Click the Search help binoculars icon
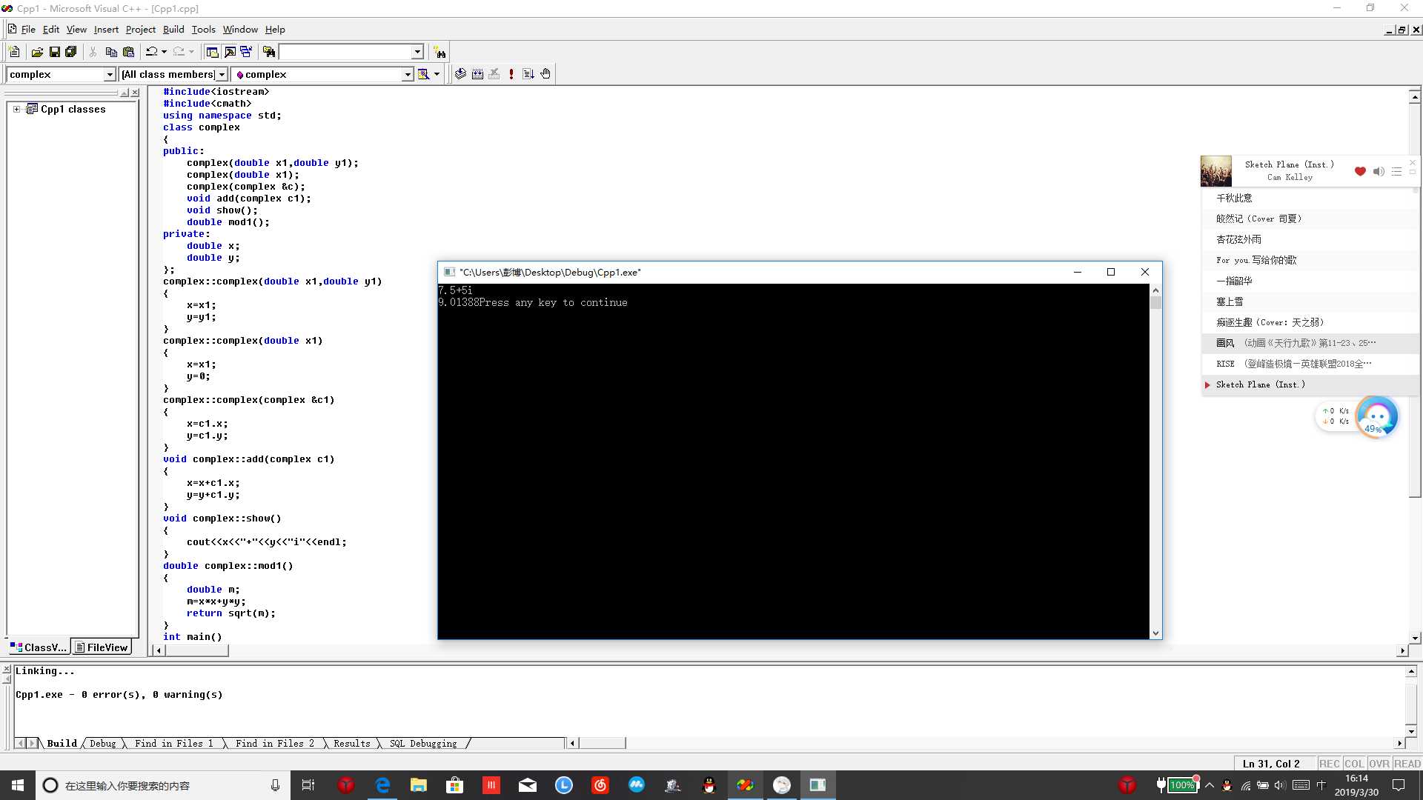This screenshot has height=800, width=1423. (440, 52)
